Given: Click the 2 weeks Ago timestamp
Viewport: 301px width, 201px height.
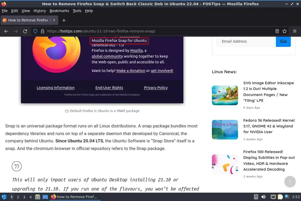Looking at the screenshot, I should tap(253, 139).
